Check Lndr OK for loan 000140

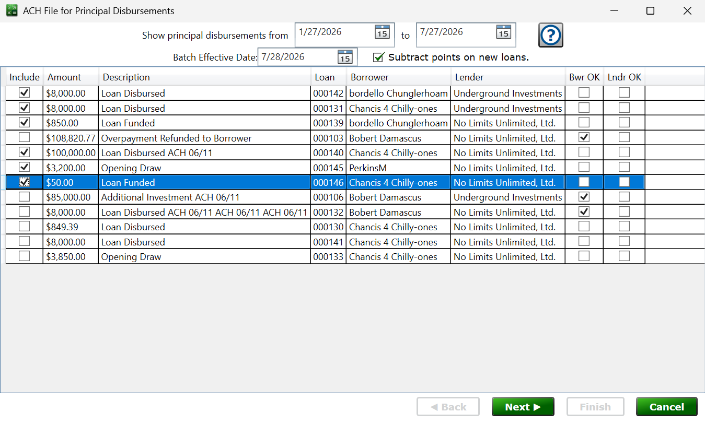624,152
